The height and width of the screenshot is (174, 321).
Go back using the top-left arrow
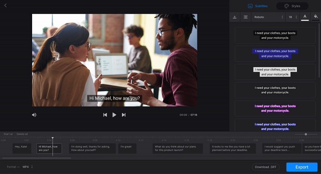(x=6, y=6)
